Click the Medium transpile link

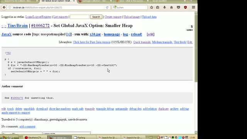click(162, 42)
